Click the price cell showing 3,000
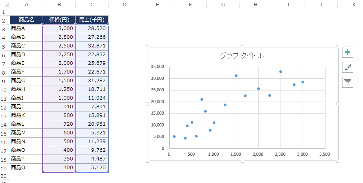This screenshot has width=363, height=183. (59, 28)
